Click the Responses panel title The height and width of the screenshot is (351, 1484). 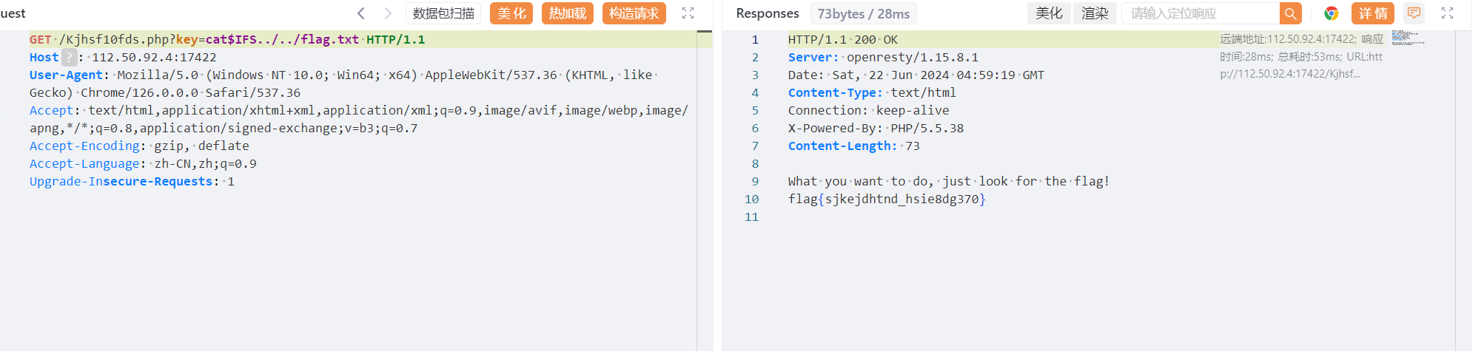pyautogui.click(x=768, y=13)
